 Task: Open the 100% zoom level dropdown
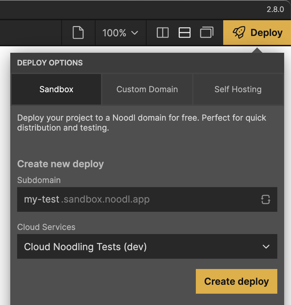point(120,33)
